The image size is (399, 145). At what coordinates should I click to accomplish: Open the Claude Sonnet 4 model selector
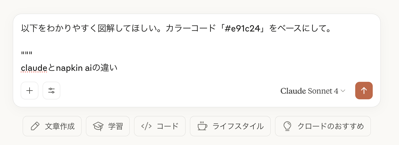[x=313, y=91]
